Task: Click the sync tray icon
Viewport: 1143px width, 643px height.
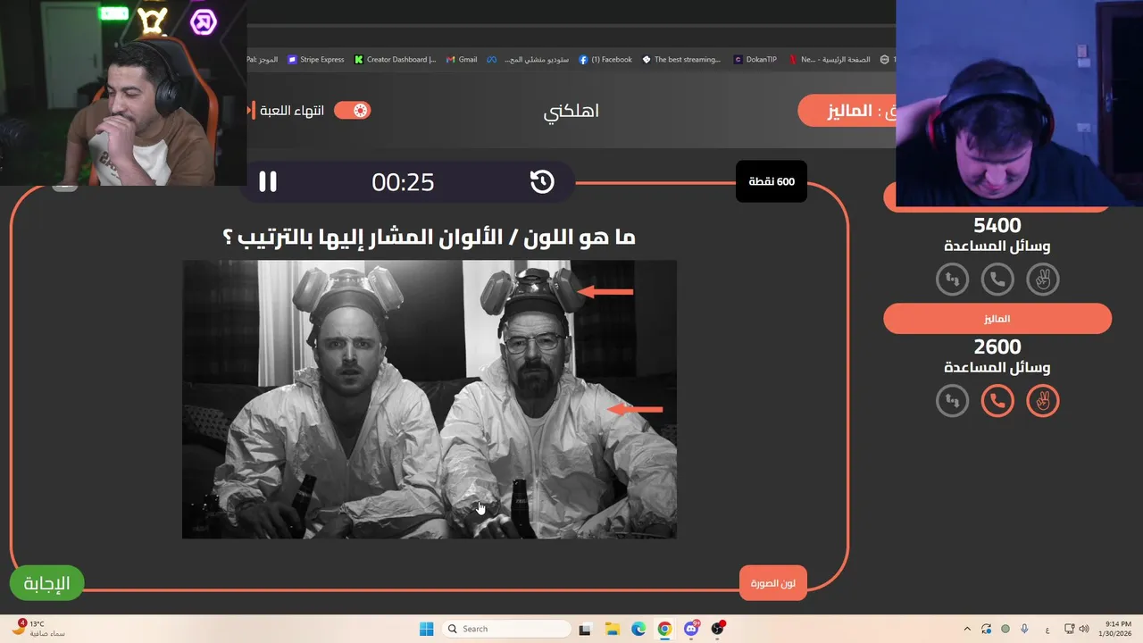Action: pyautogui.click(x=987, y=629)
